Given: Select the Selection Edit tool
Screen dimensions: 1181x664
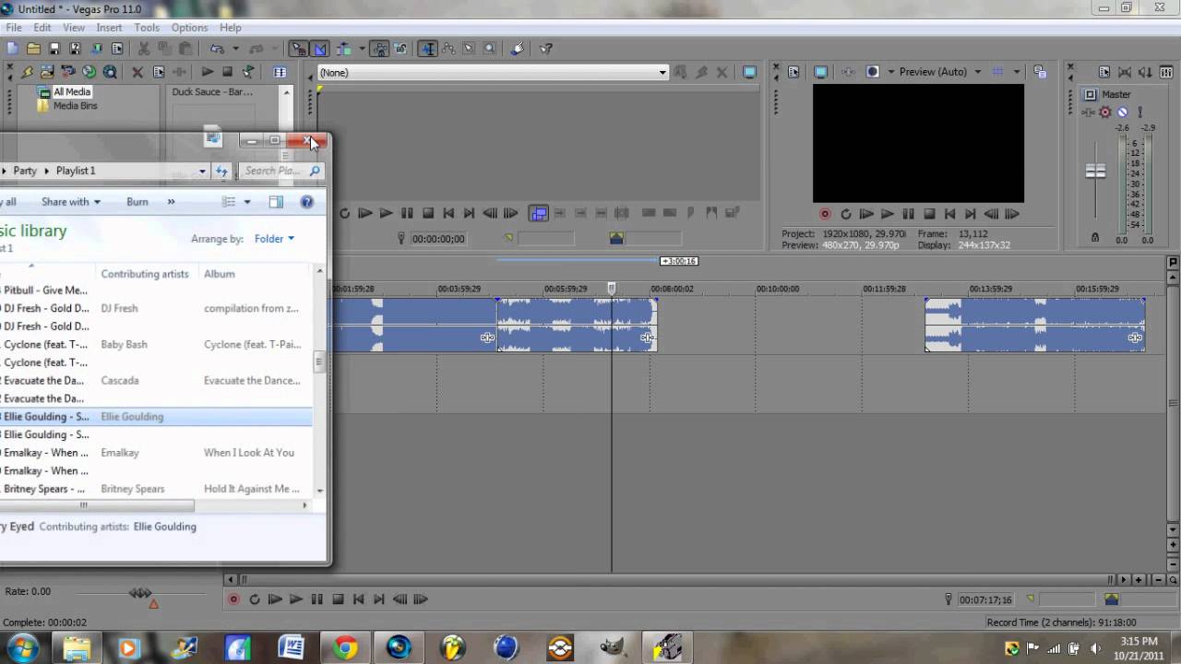Looking at the screenshot, I should (x=470, y=49).
